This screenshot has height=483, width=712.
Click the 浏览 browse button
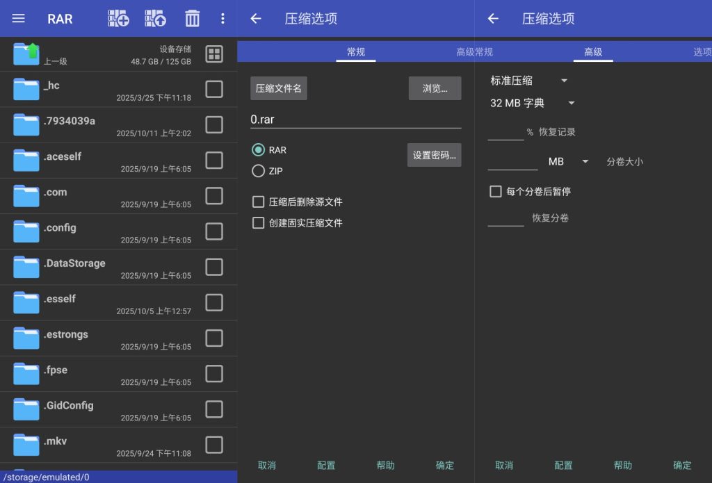click(435, 88)
